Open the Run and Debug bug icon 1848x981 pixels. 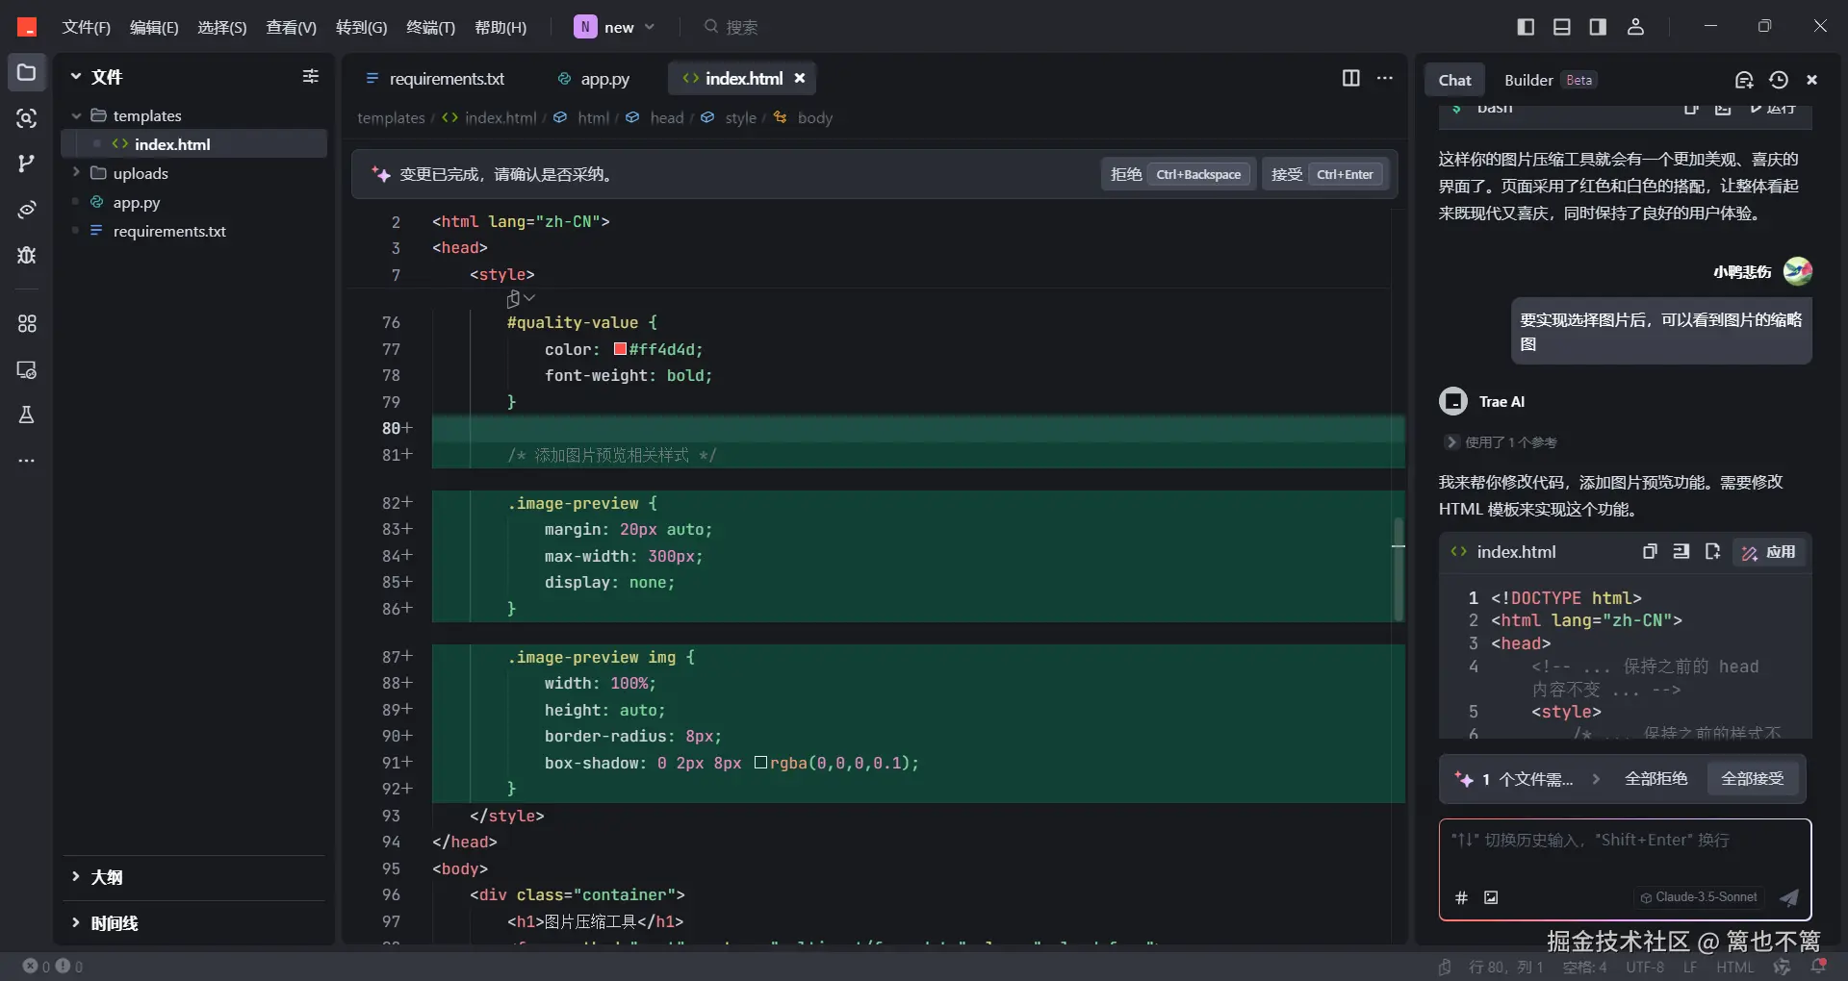(x=27, y=255)
